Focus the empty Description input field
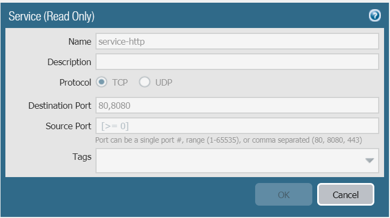Screen dimensions: 390x218 (237, 62)
